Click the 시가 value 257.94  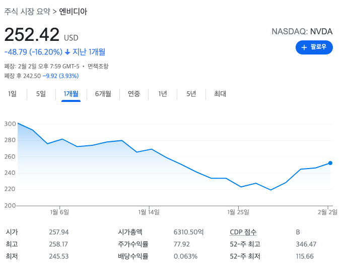[59, 232]
